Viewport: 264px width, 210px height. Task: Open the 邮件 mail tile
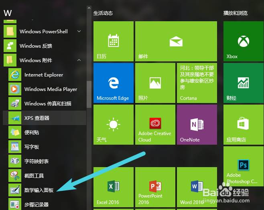click(x=176, y=41)
